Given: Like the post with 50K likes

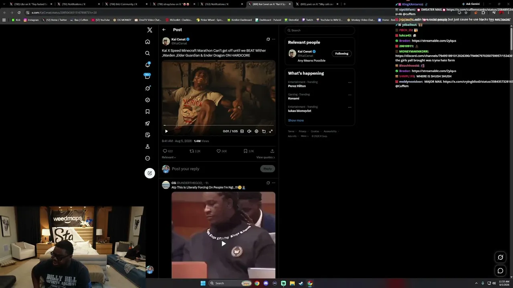Looking at the screenshot, I should (x=222, y=151).
